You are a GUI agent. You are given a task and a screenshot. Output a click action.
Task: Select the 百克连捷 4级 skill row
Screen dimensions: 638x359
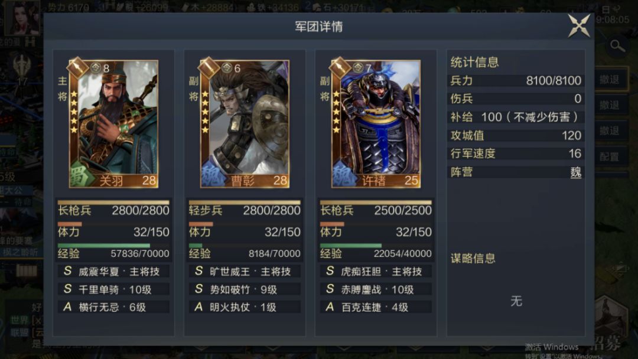[376, 307]
